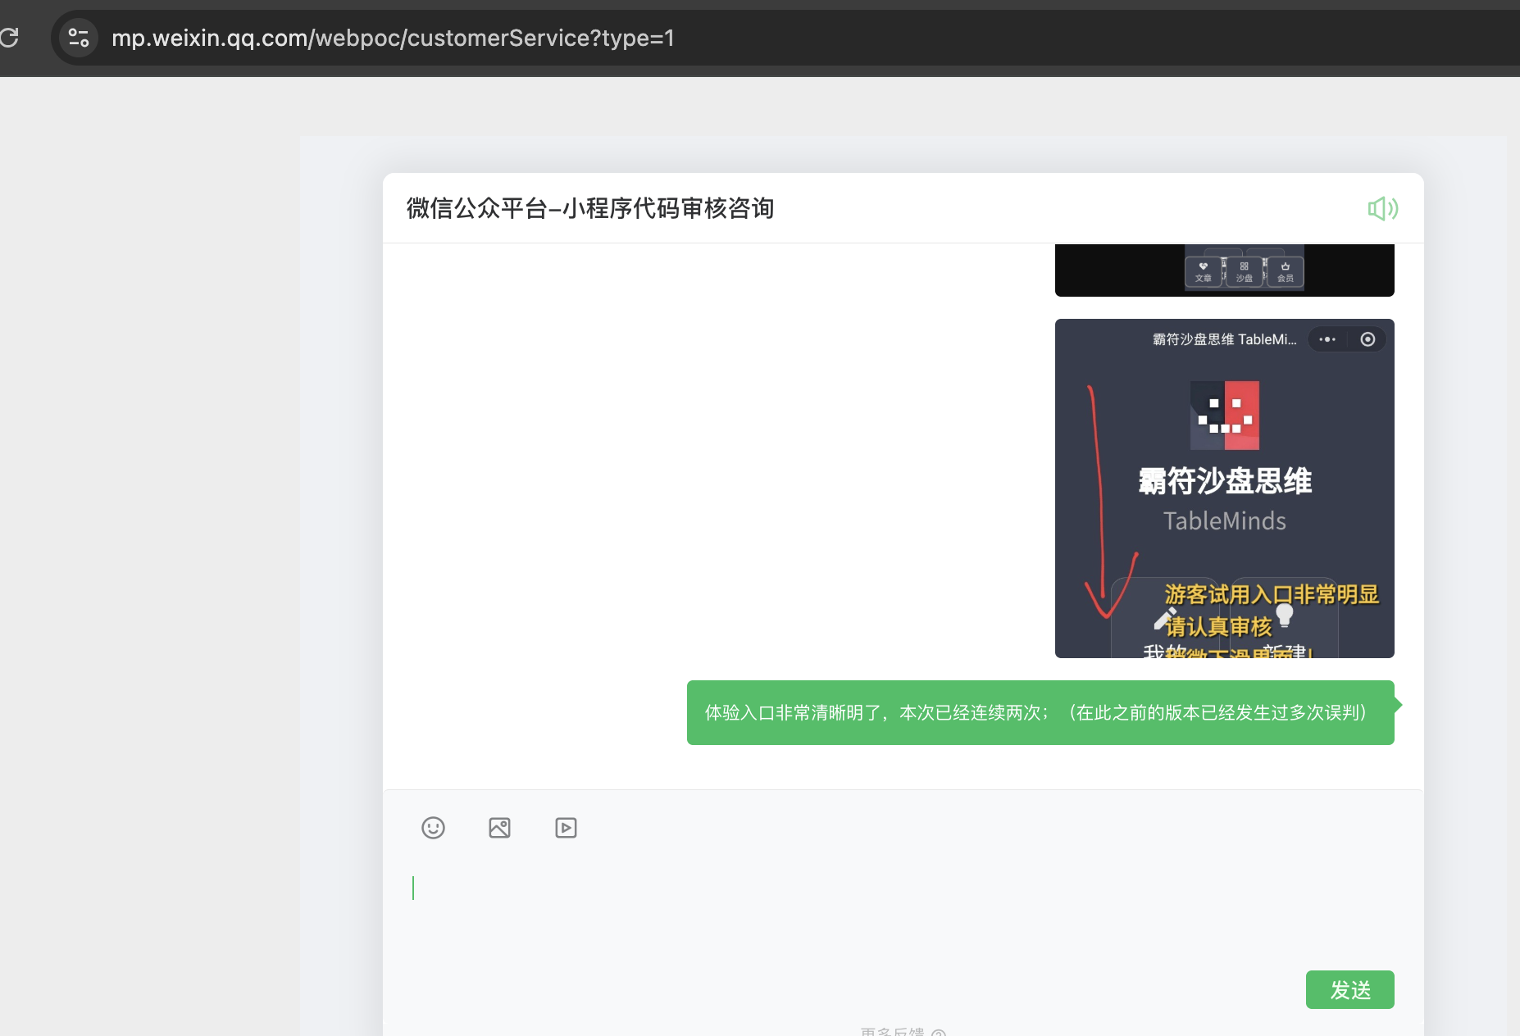Open the partially visible dark screenshot thumbnail

1224,270
